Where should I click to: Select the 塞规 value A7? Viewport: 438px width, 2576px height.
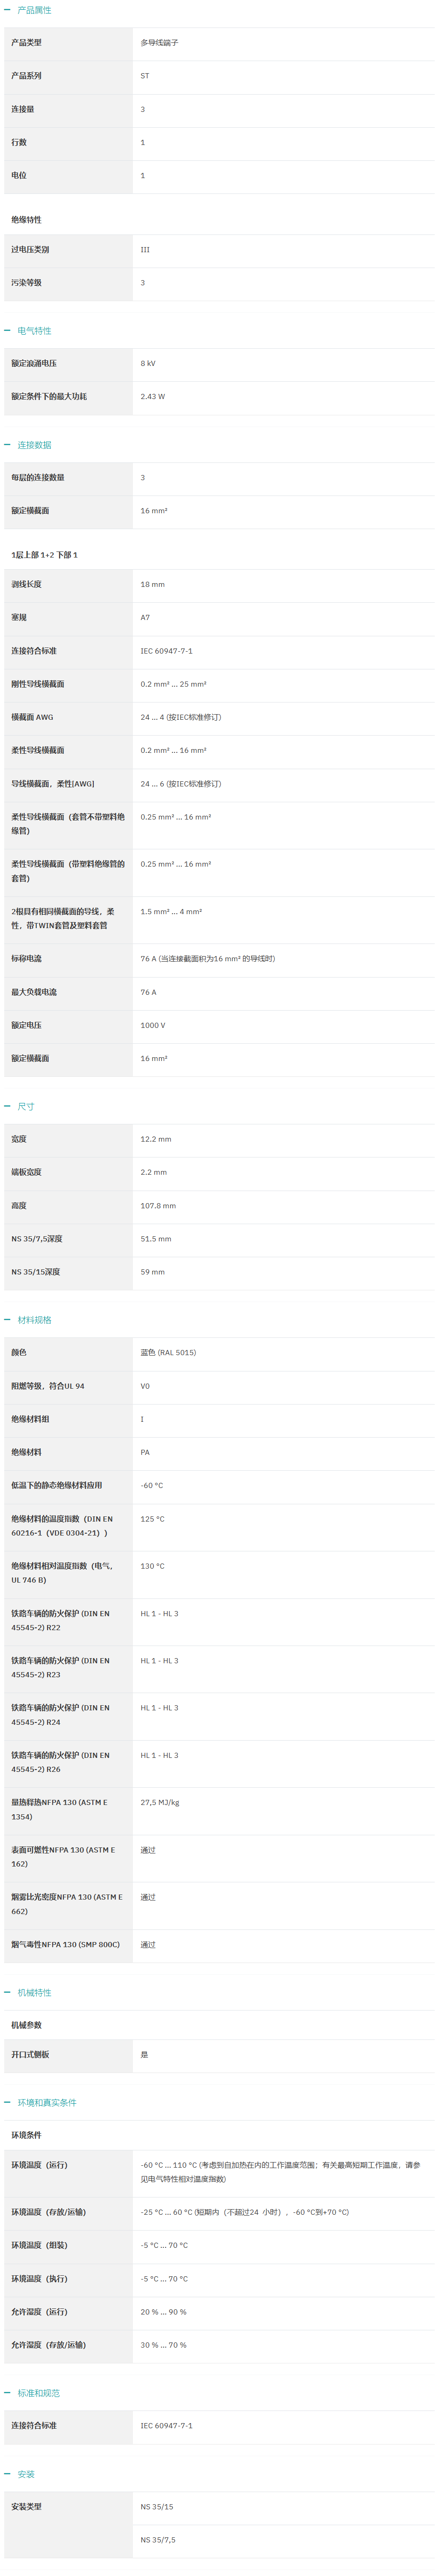[x=145, y=617]
